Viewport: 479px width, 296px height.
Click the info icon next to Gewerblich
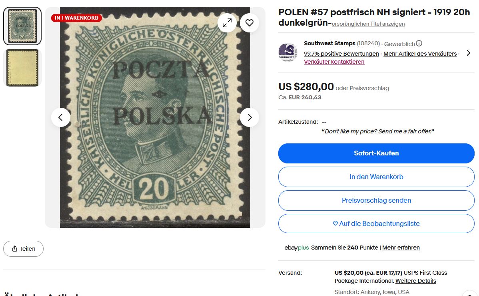[x=419, y=44]
